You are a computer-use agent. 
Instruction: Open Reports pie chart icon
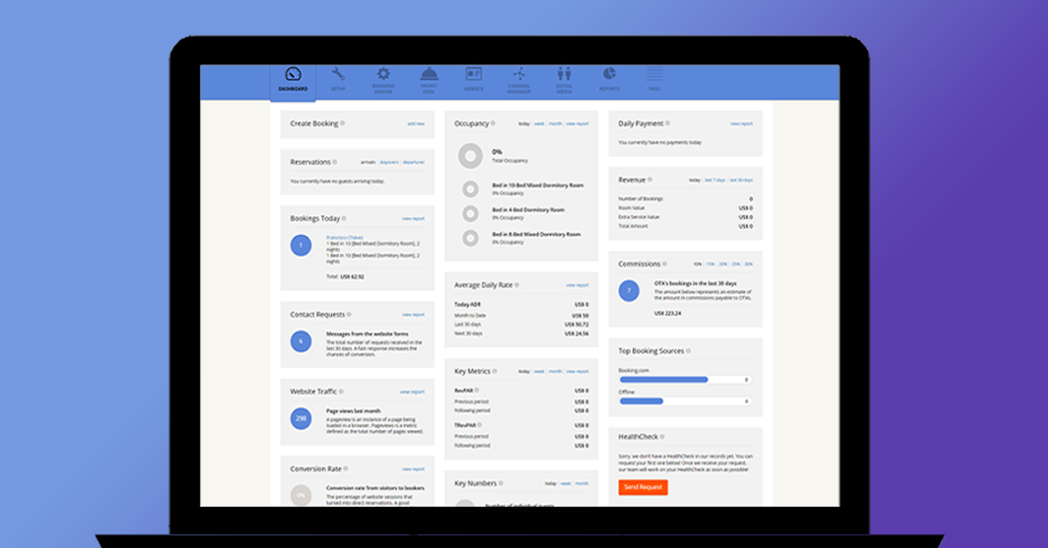[609, 74]
